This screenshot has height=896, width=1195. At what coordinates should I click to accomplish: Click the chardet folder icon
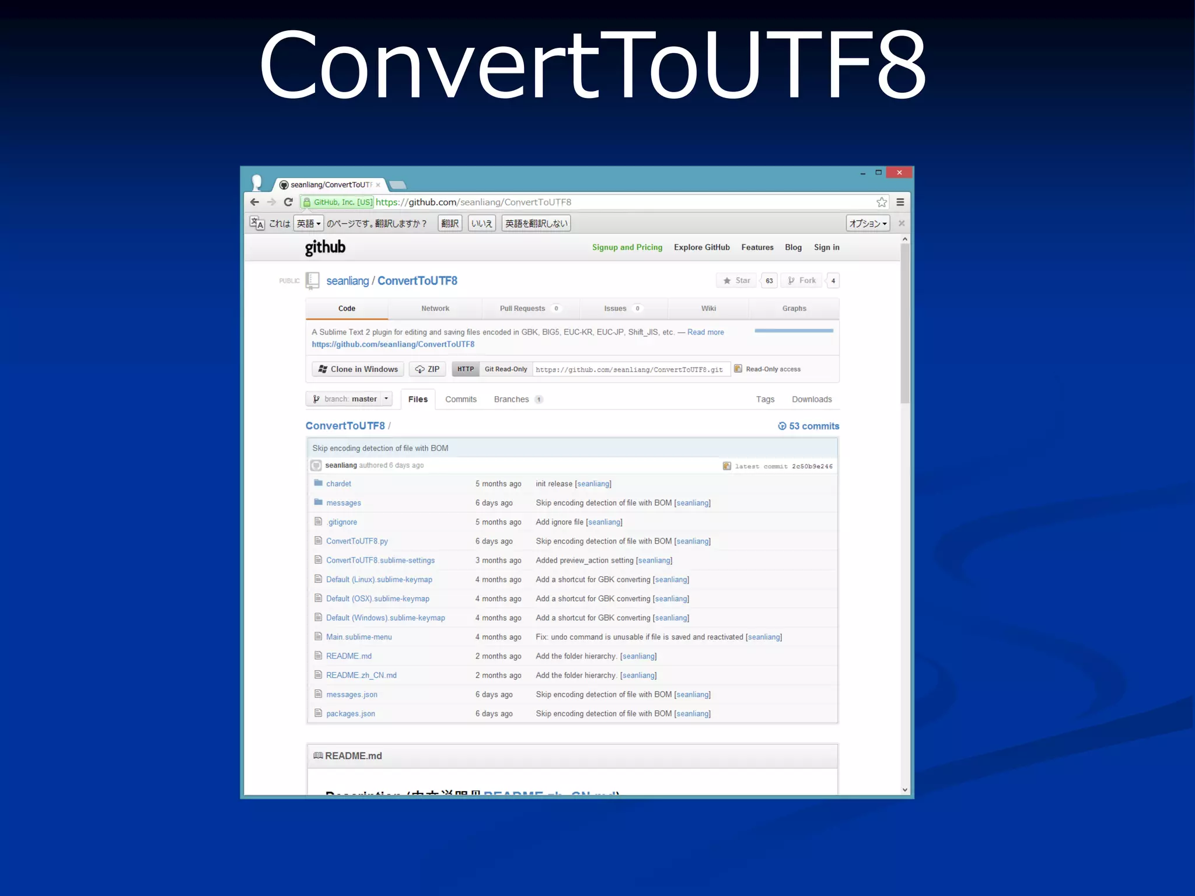(x=318, y=483)
